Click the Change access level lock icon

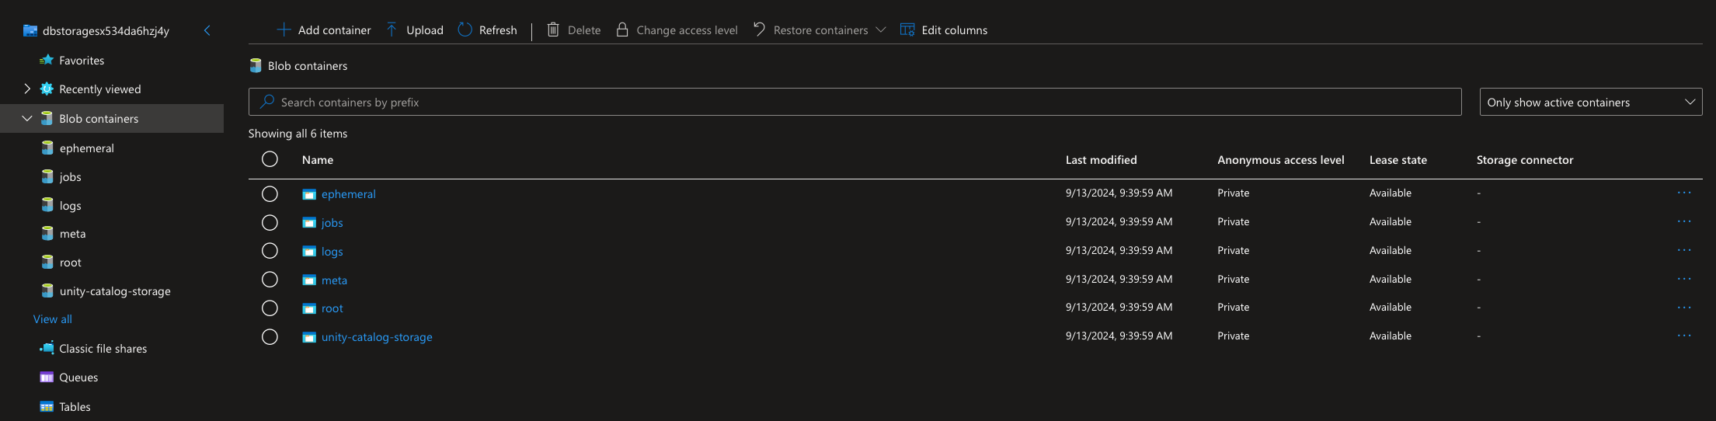pyautogui.click(x=622, y=30)
